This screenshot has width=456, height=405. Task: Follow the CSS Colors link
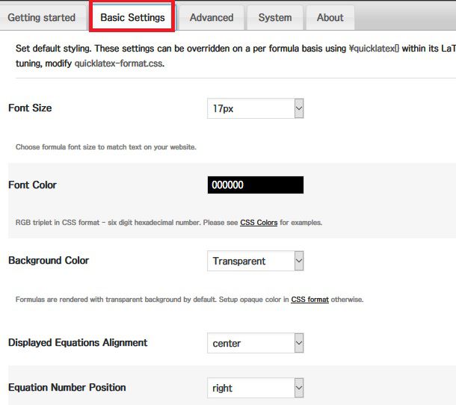point(259,223)
